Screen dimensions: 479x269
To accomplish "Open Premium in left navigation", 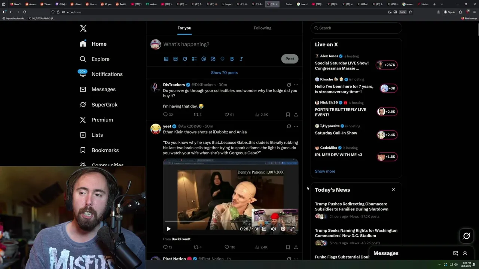I will tap(97, 120).
